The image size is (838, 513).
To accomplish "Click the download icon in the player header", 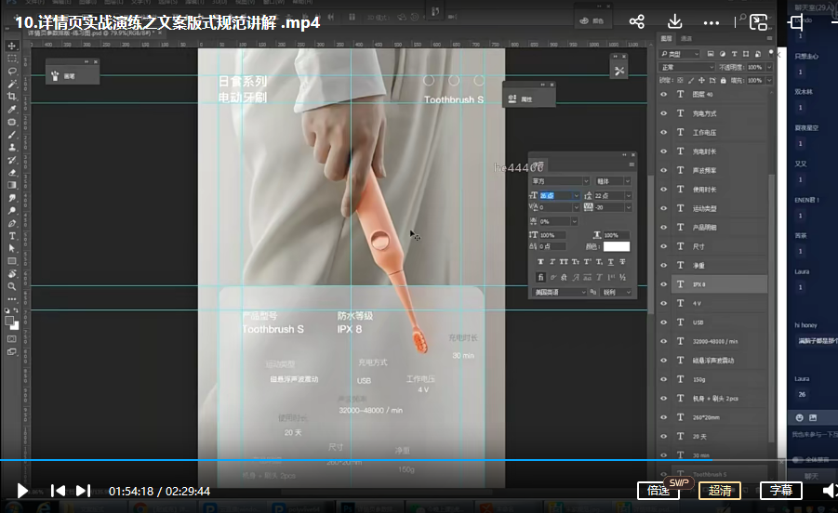I will click(x=675, y=22).
